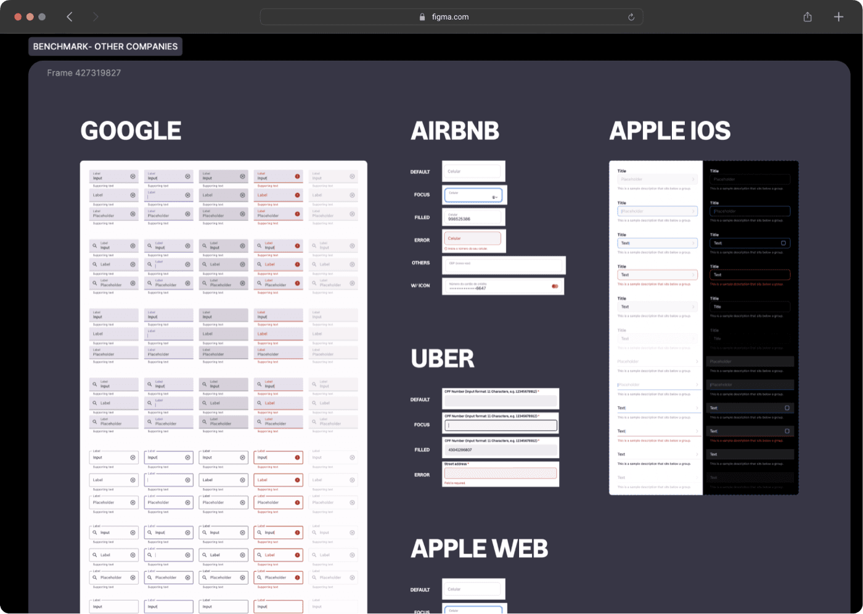The width and height of the screenshot is (863, 614).
Task: Click error badge on outlined red Placeholder search field
Action: 297,578
